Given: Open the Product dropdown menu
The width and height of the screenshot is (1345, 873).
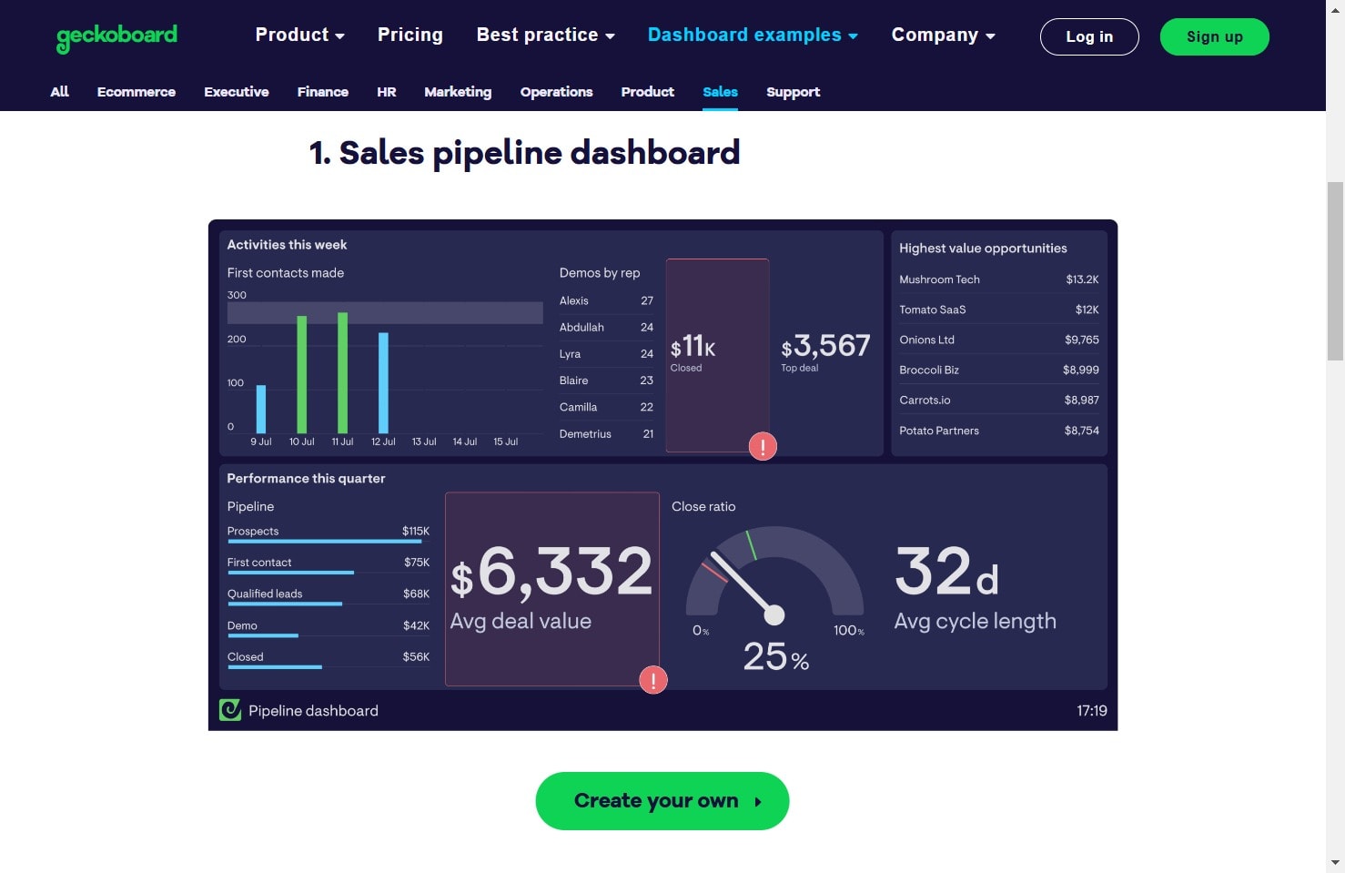Looking at the screenshot, I should tap(299, 35).
